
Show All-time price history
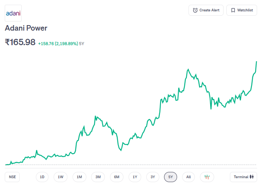[x=188, y=177]
